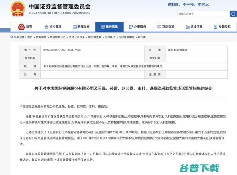This screenshot has height=175, width=237.
Task: Click the document icon beside 办事服务
Action: click(x=131, y=27)
